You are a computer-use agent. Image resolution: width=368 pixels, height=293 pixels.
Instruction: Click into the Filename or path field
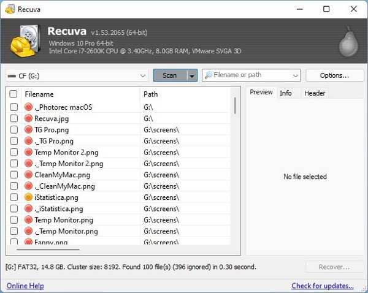(x=251, y=75)
